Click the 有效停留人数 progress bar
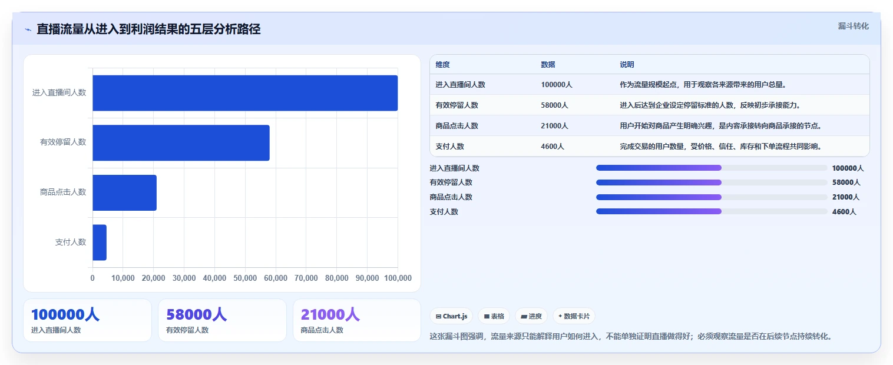The image size is (893, 365). (x=712, y=182)
